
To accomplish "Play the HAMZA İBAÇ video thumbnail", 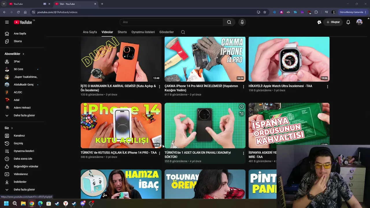I will coord(121,184).
